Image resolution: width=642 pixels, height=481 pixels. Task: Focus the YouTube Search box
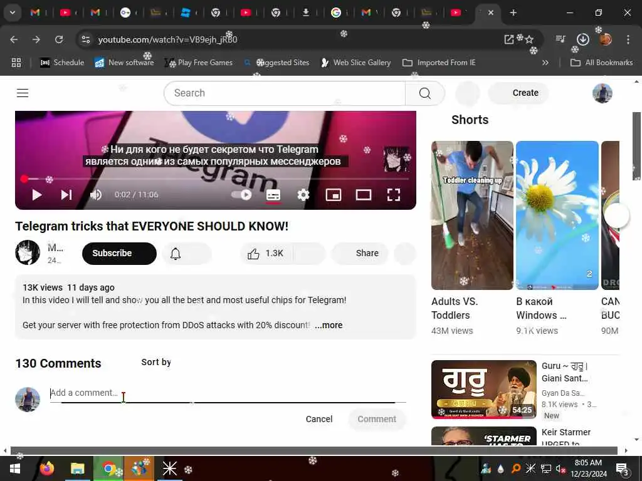(285, 93)
